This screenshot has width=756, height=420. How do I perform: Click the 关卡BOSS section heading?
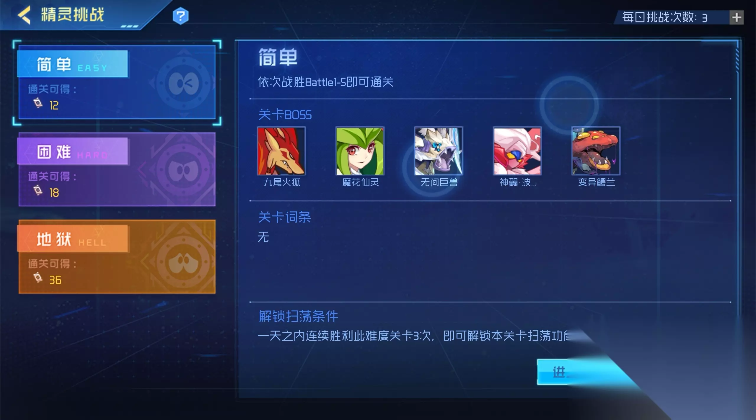click(x=285, y=115)
